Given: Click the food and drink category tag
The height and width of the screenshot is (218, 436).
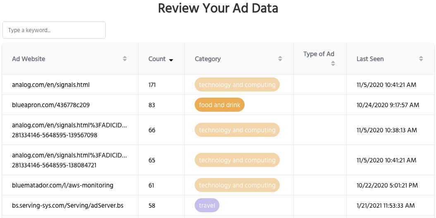Looking at the screenshot, I should coord(220,105).
